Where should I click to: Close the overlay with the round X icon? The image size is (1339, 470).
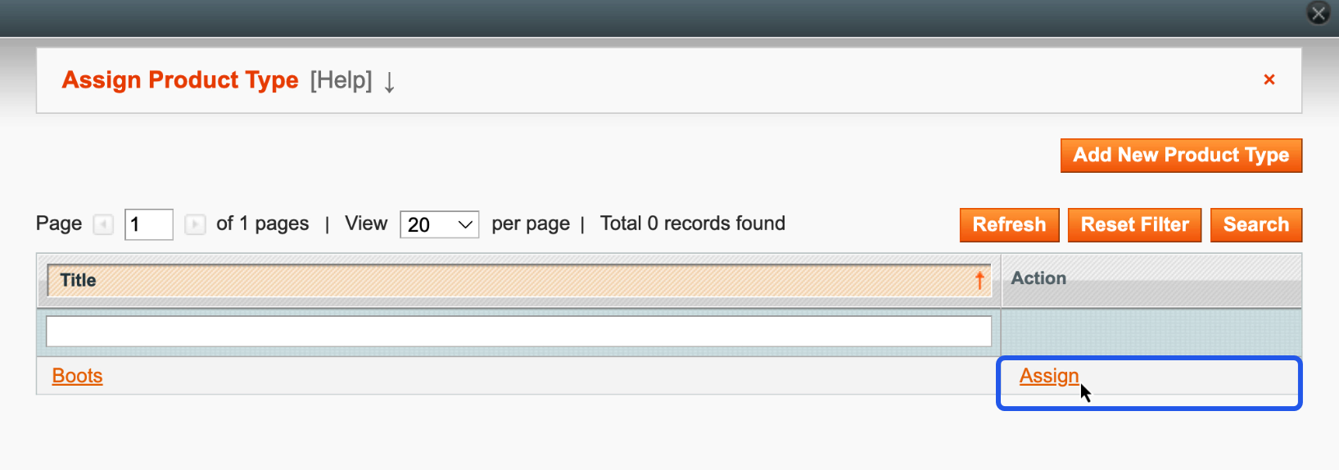coord(1319,13)
